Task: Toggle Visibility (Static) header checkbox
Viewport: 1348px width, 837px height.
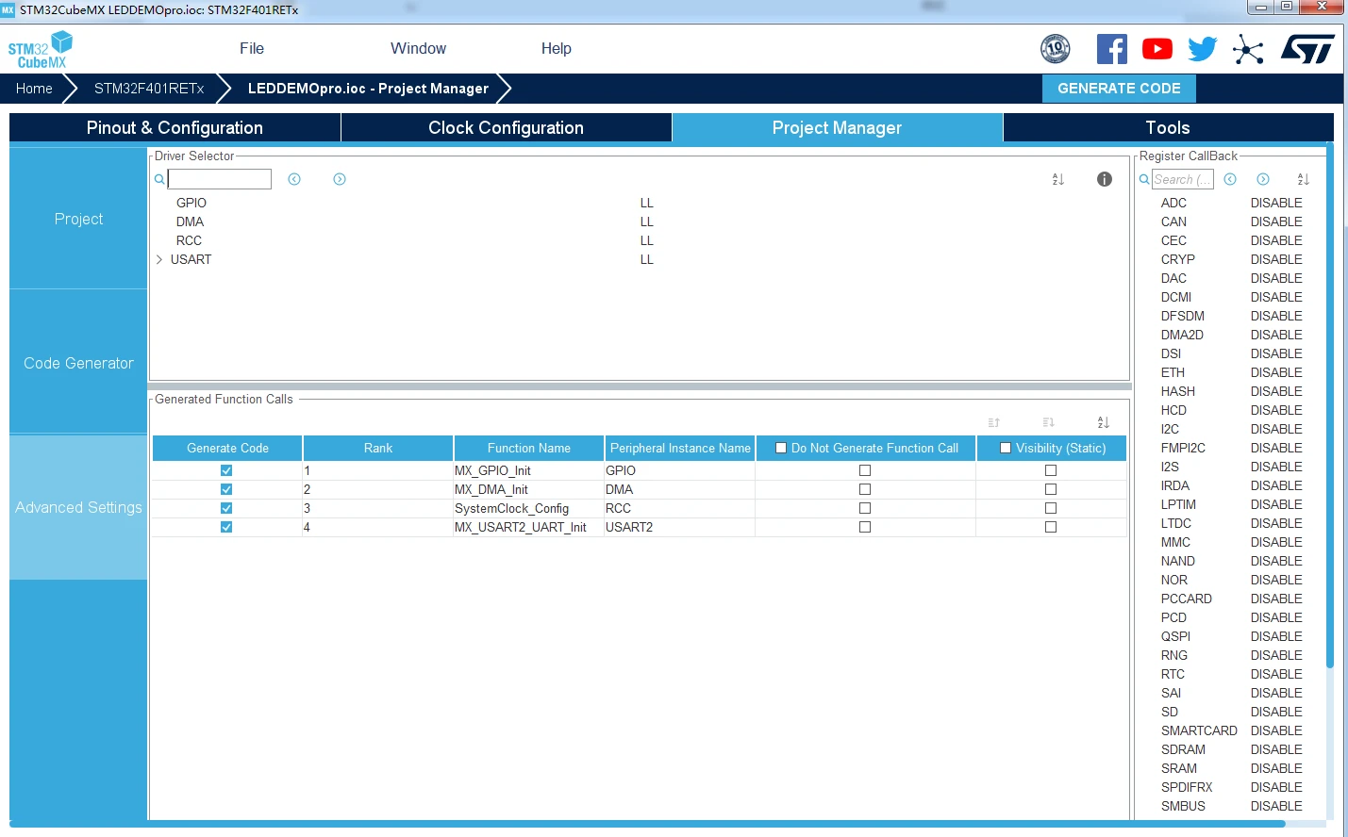Action: click(1006, 448)
